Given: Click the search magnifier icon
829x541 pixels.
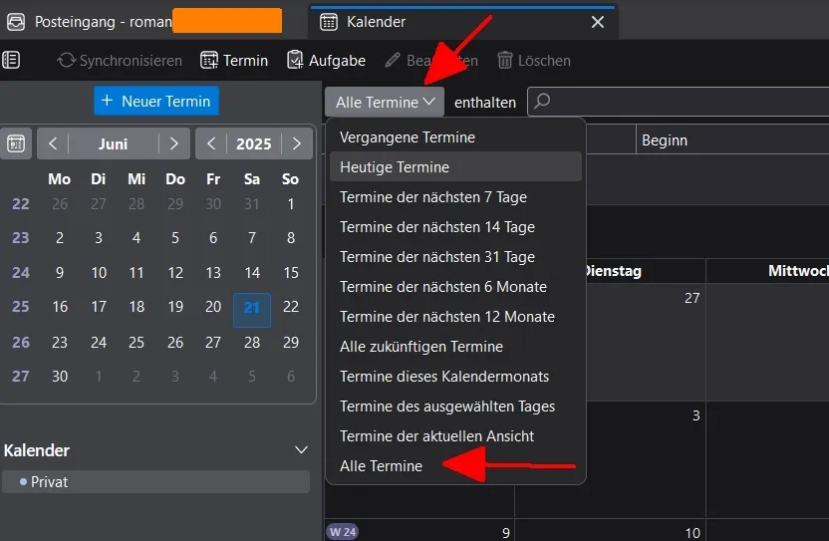Looking at the screenshot, I should coord(542,101).
